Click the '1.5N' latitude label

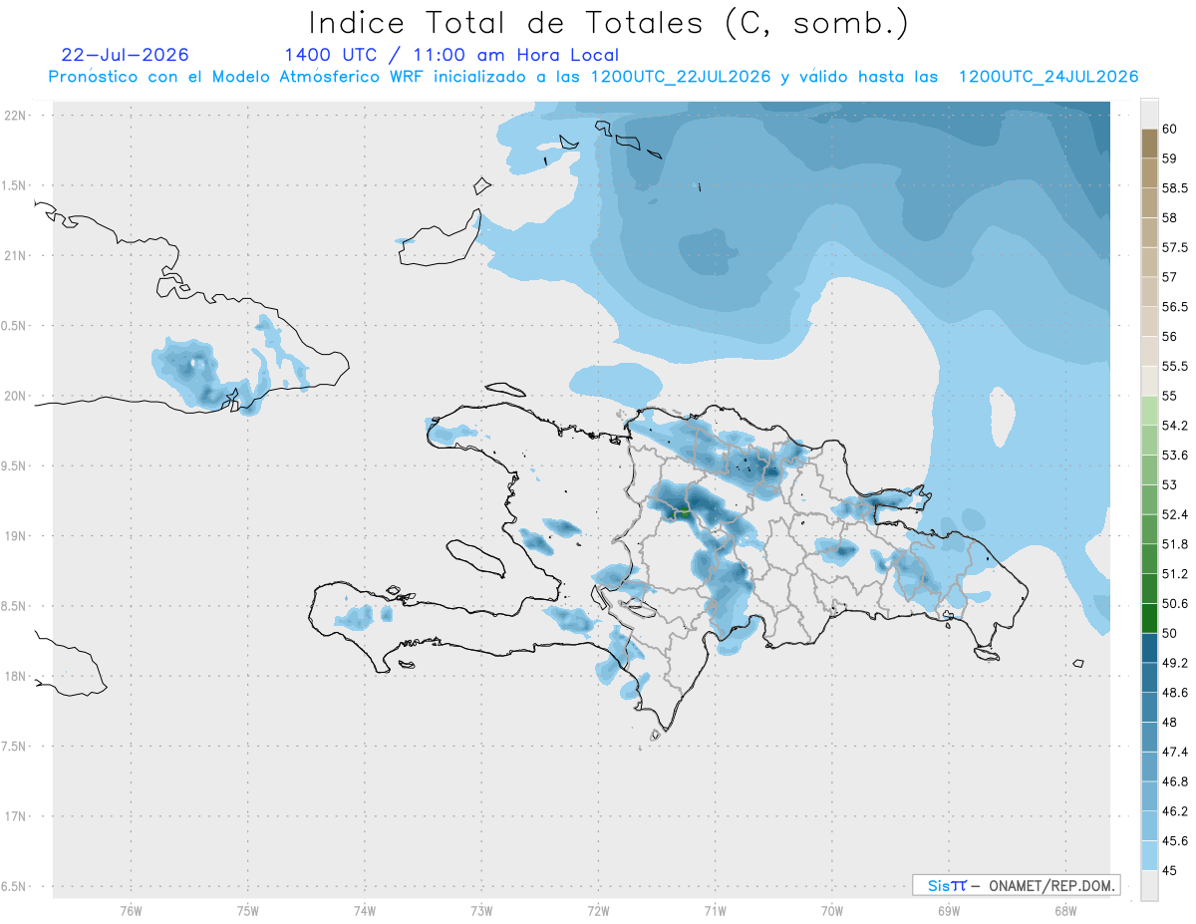[x=14, y=185]
